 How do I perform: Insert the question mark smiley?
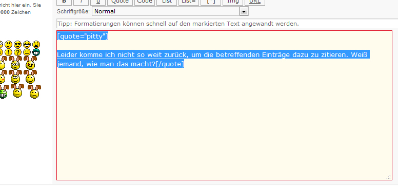coord(17,52)
